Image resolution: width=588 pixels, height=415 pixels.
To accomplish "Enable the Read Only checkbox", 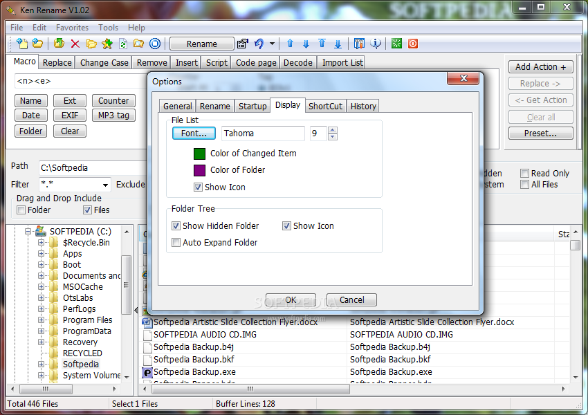I will [x=524, y=173].
